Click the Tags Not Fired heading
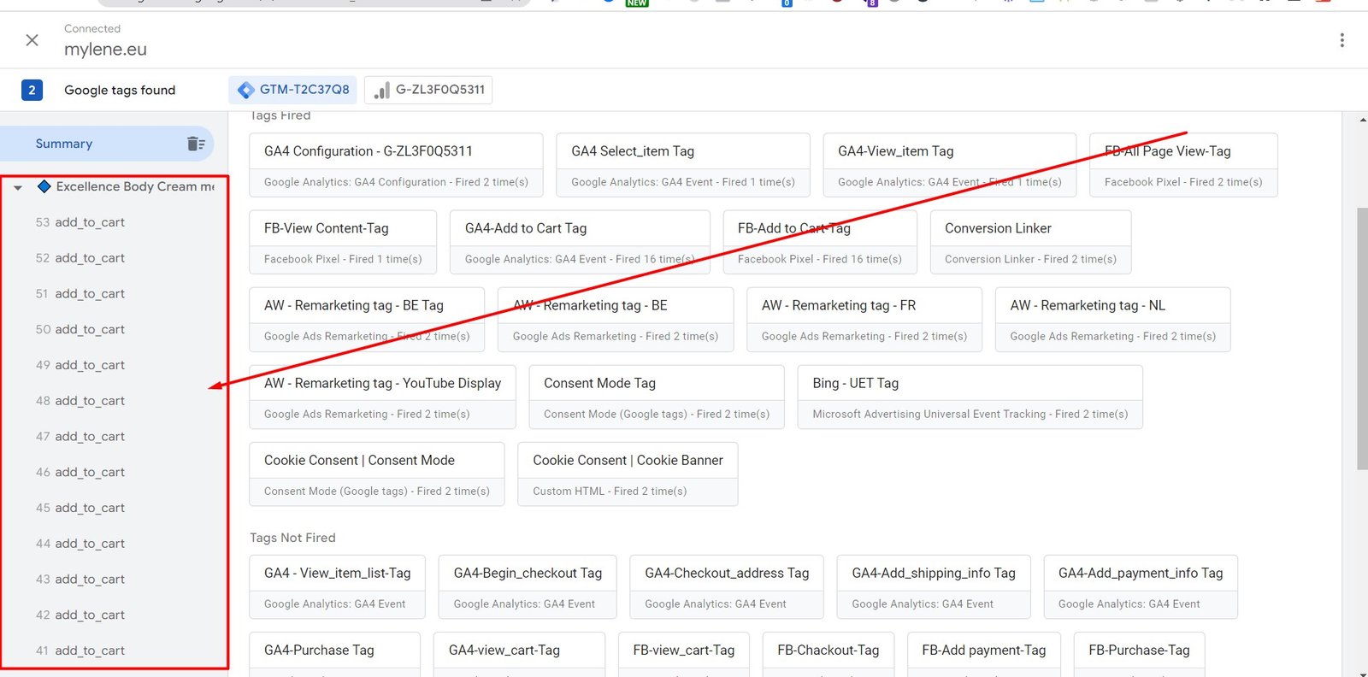1368x677 pixels. point(292,538)
